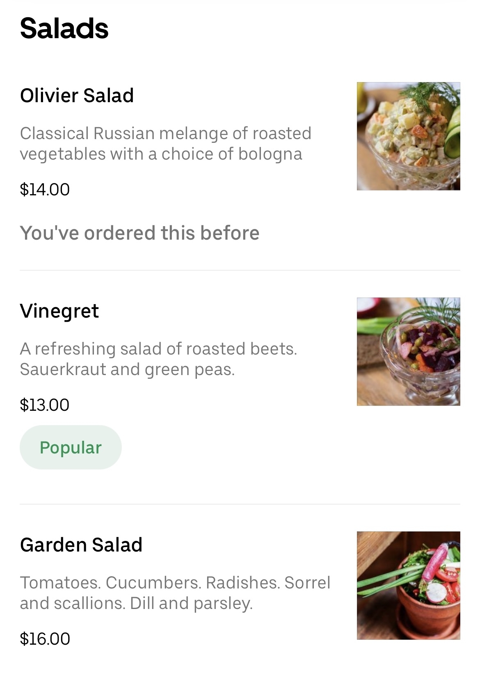Tap the Vinegret salad photo
The width and height of the screenshot is (480, 673).
pyautogui.click(x=408, y=351)
